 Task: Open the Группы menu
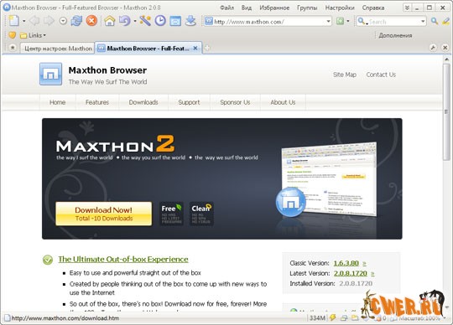click(307, 8)
